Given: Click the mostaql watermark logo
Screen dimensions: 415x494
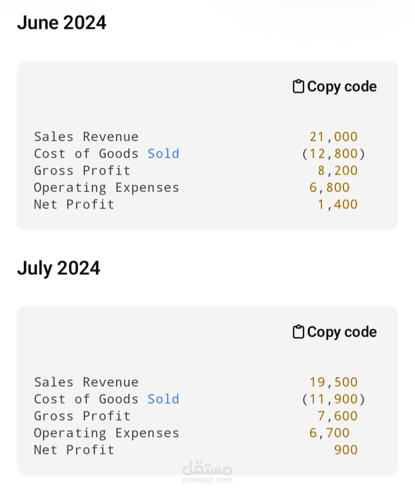Looking at the screenshot, I should tap(207, 468).
